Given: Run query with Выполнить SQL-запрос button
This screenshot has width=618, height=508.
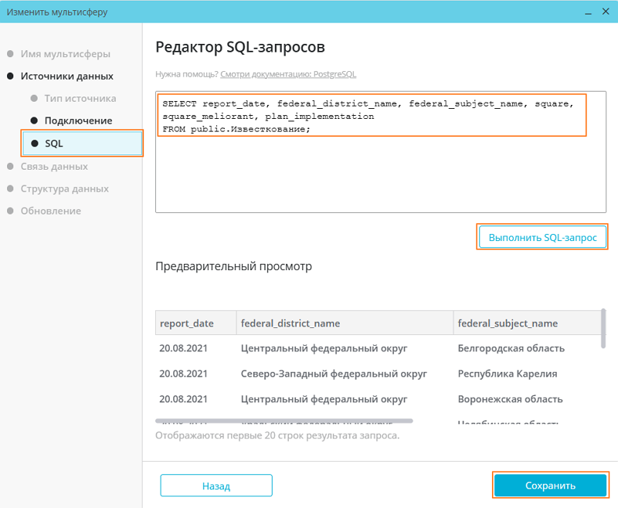Looking at the screenshot, I should [542, 237].
